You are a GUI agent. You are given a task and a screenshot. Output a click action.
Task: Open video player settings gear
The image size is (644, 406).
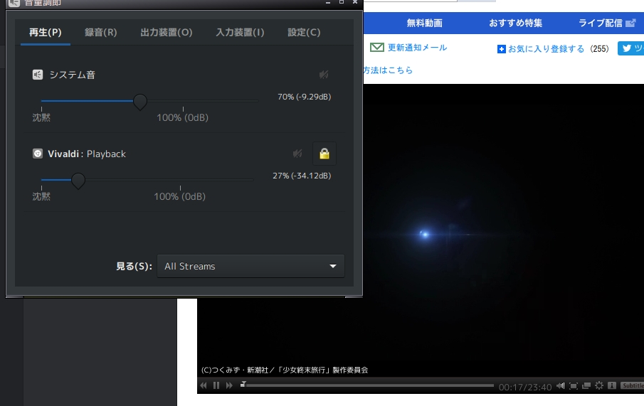pyautogui.click(x=599, y=385)
